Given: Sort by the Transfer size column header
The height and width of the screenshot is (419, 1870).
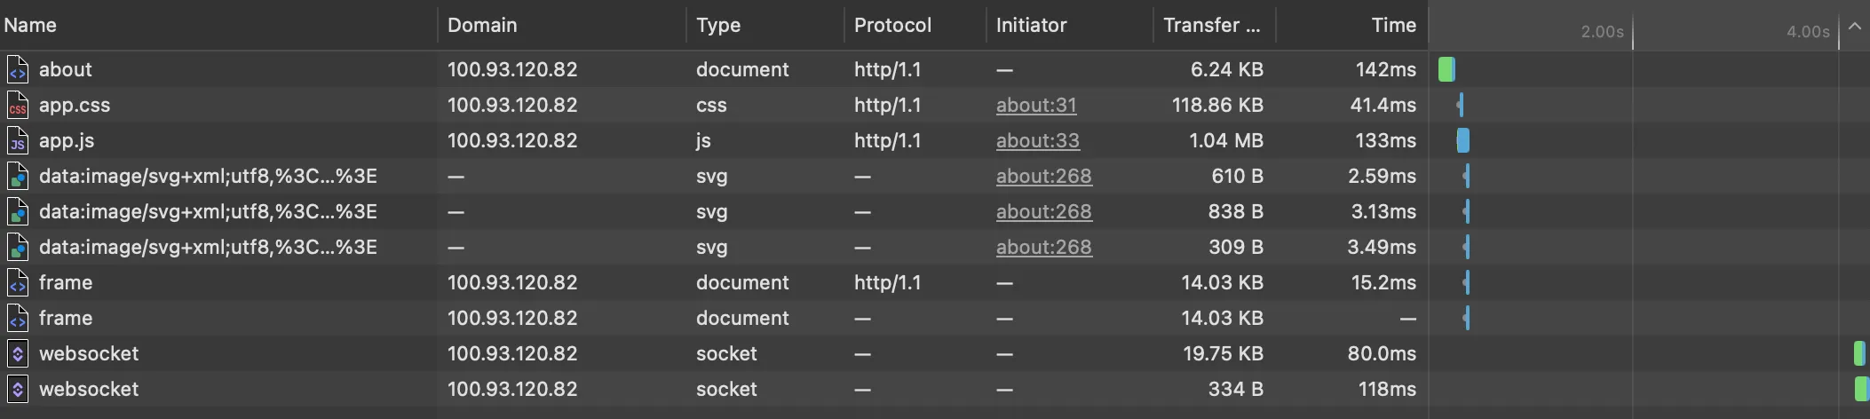Looking at the screenshot, I should [x=1211, y=25].
